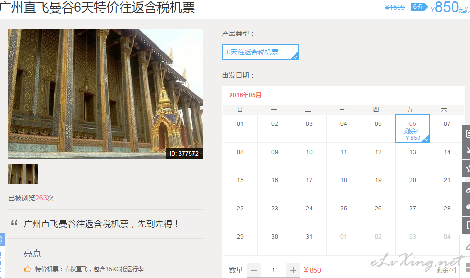This screenshot has width=470, height=278.
Task: Click the mobile device sidebar icon
Action: click(x=466, y=225)
